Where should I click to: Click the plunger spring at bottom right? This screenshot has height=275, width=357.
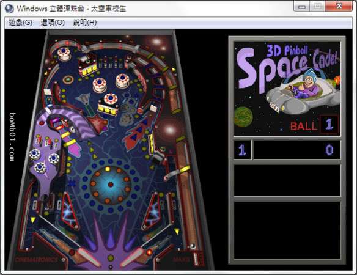(196, 259)
